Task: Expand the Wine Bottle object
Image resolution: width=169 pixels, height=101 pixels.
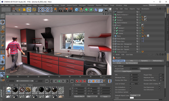Action: coord(113,39)
